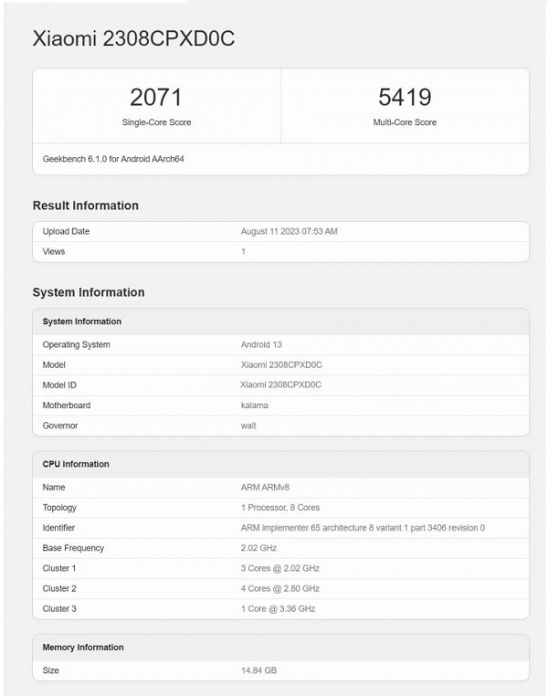
Task: Click the motherboard value kalama
Action: 254,406
